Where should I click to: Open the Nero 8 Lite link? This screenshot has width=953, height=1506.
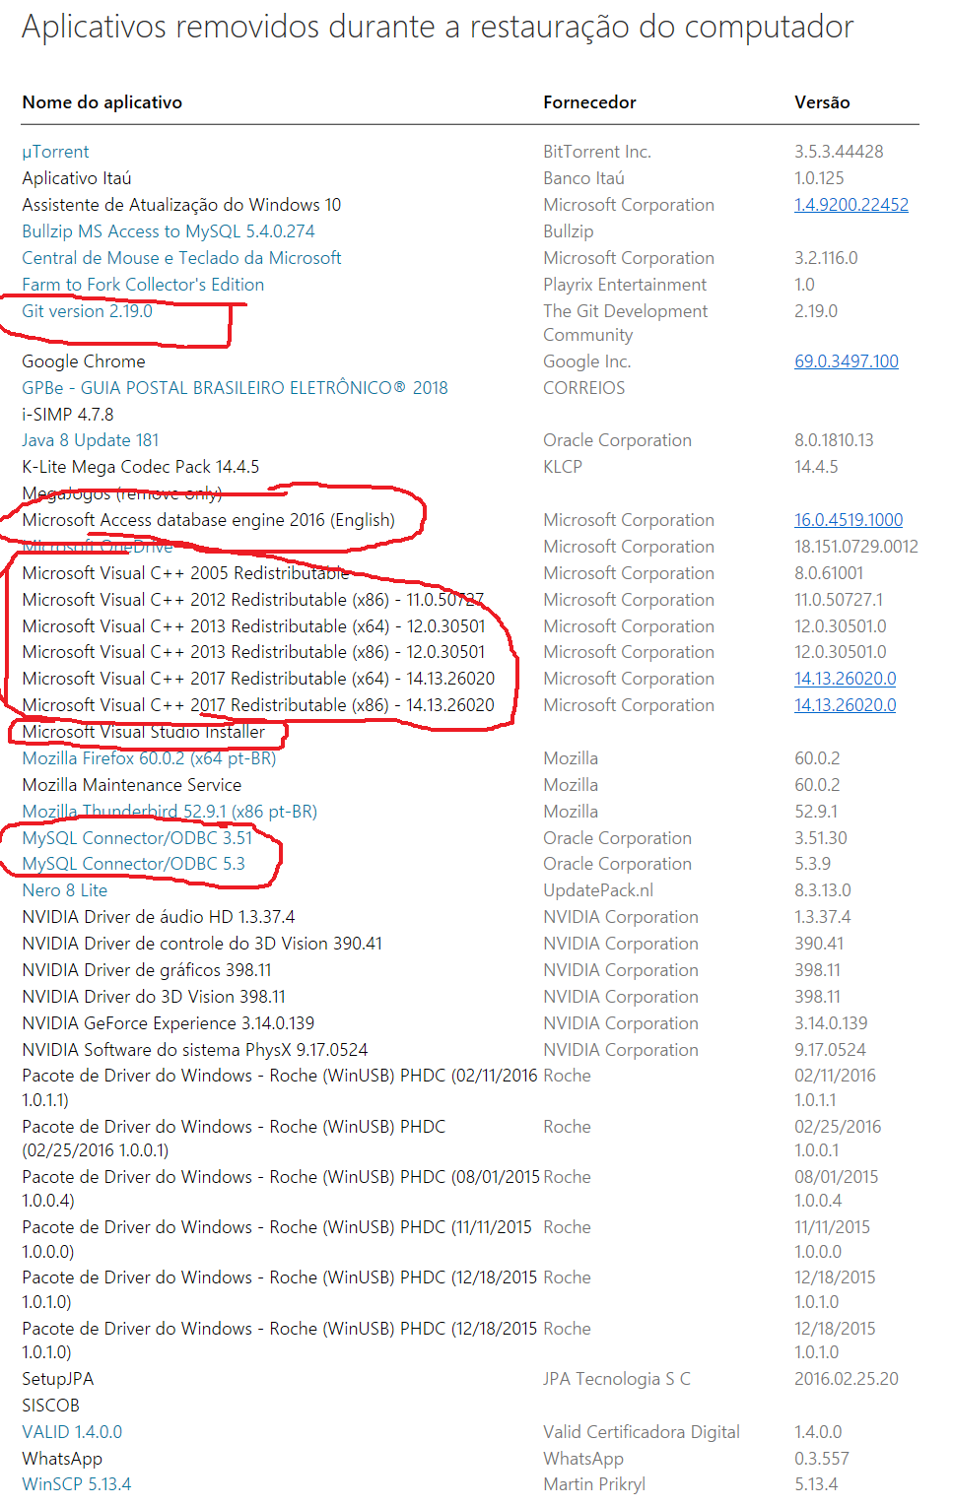[x=64, y=890]
